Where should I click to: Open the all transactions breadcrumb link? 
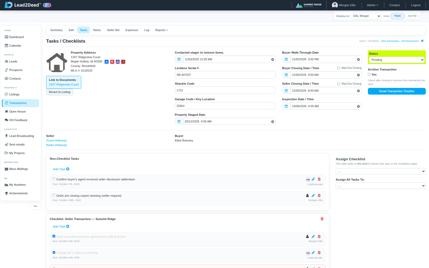click(x=410, y=41)
